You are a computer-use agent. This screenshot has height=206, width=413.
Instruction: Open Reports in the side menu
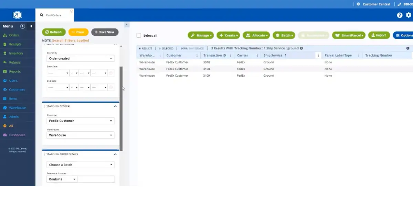14,71
